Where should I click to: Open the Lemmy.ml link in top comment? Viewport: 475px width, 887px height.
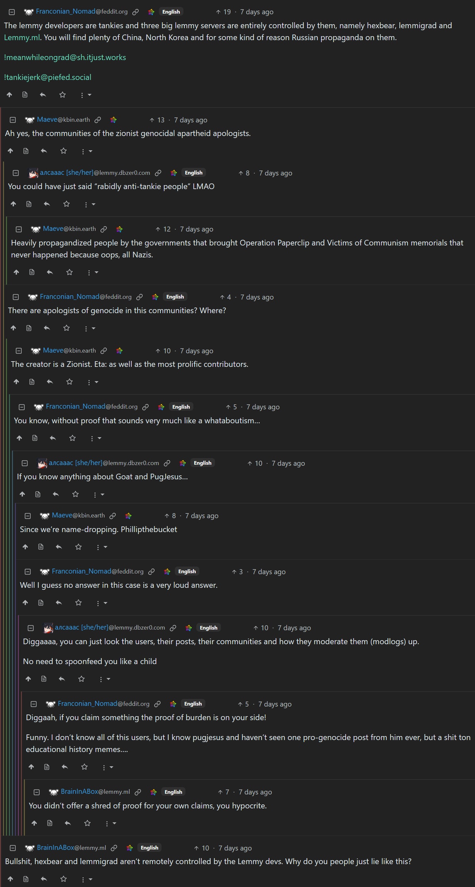(x=22, y=38)
